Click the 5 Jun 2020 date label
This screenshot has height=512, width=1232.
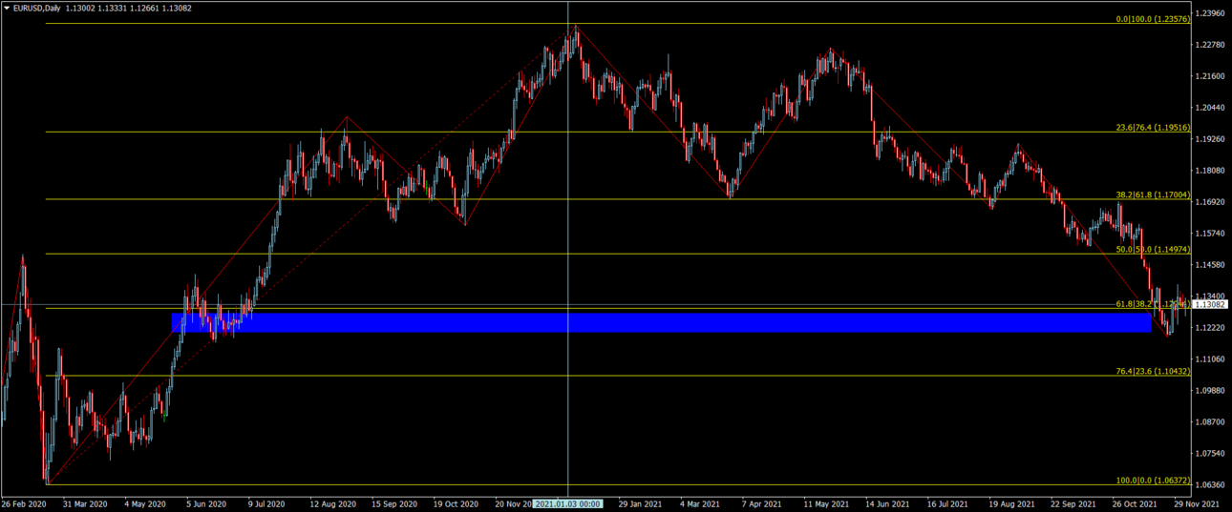[x=206, y=503]
